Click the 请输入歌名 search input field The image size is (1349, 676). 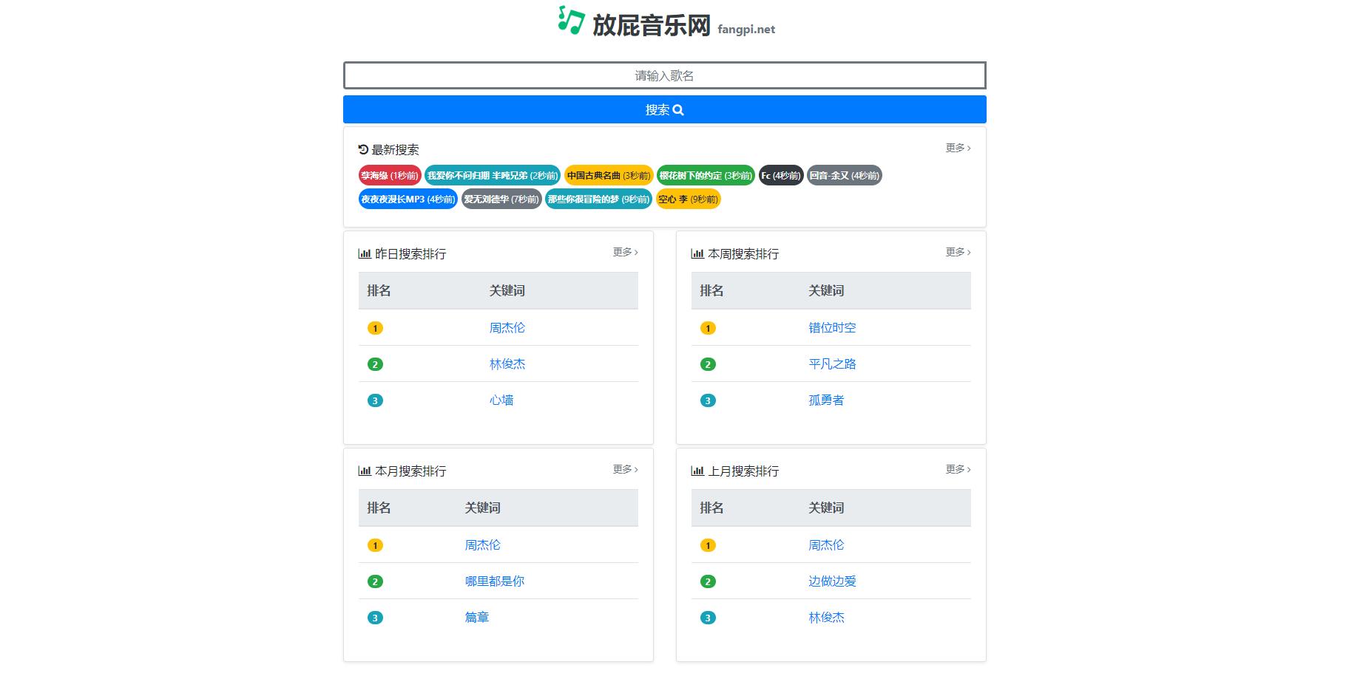(x=664, y=75)
